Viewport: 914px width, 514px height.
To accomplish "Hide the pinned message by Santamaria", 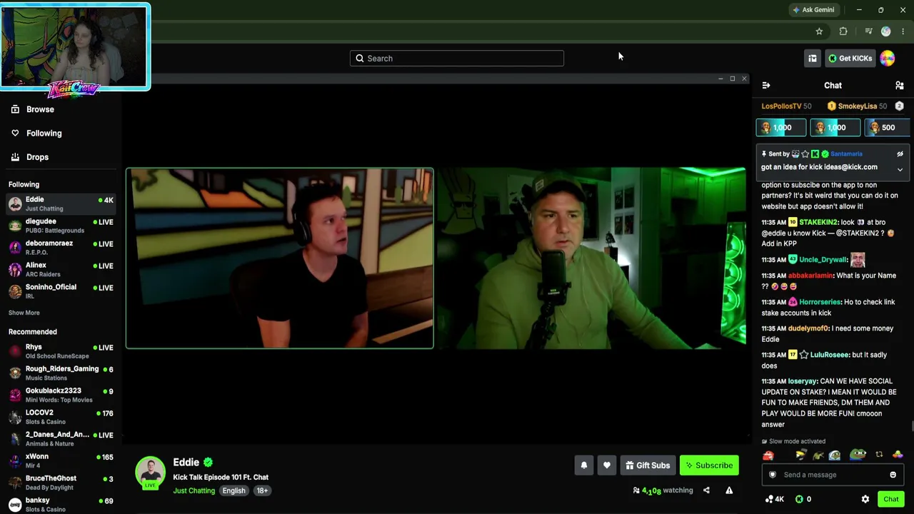I will 900,154.
